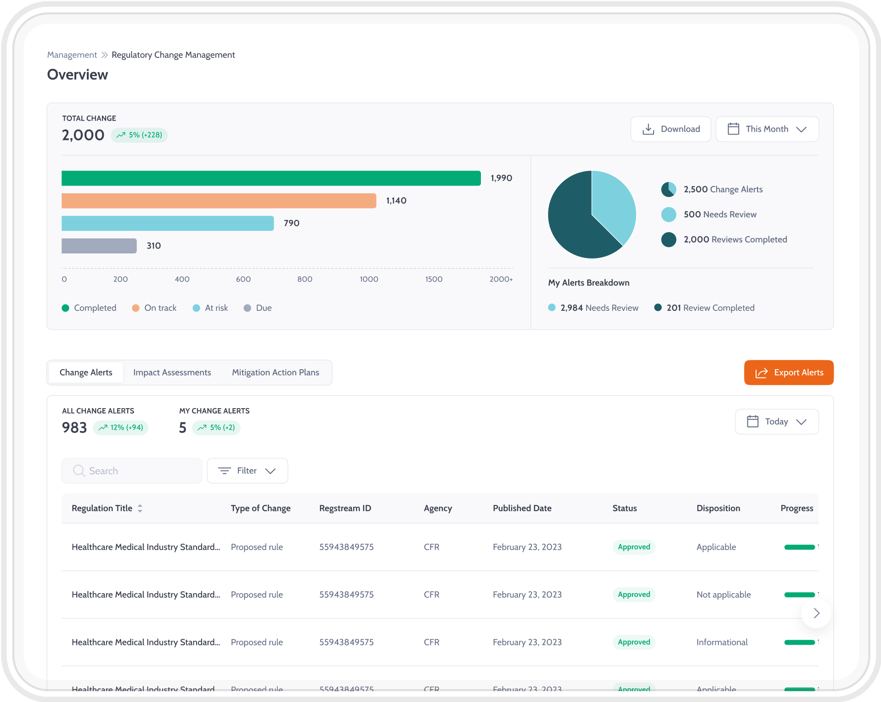
Task: Click the sort arrows next to Regulation Title
Action: pos(140,508)
